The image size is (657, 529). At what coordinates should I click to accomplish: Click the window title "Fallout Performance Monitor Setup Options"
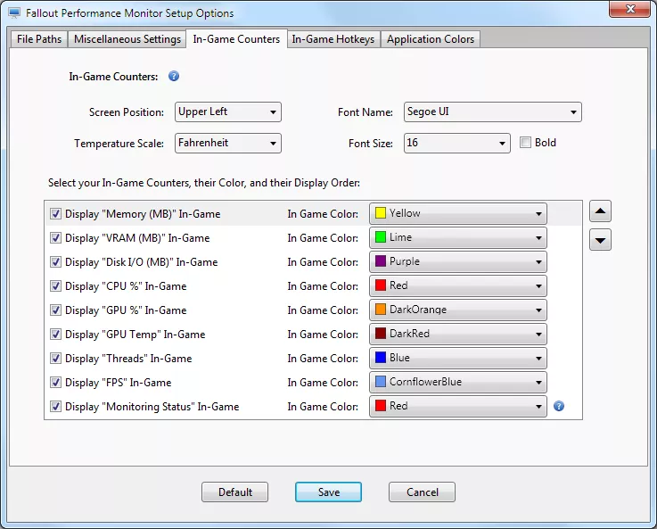click(x=129, y=13)
